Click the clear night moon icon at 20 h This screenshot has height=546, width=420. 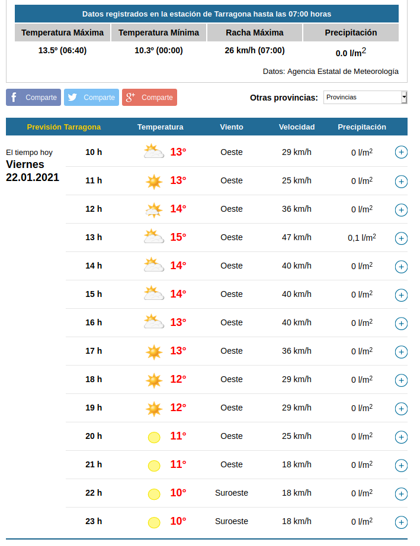[x=153, y=437]
